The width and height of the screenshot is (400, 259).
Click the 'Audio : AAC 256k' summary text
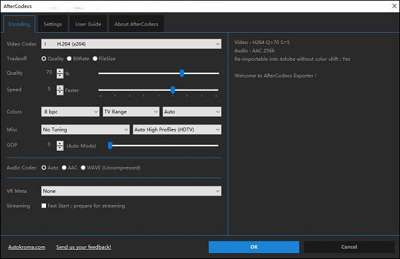click(255, 51)
